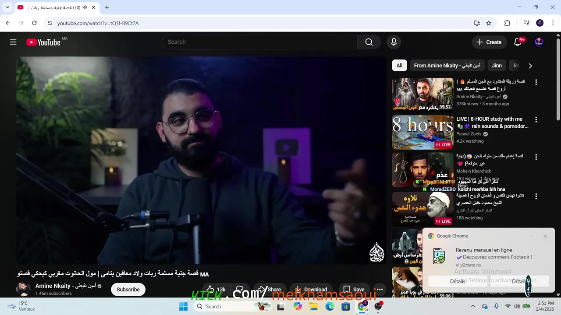Open Chrome extensions puzzle icon
The height and width of the screenshot is (315, 561).
[x=507, y=23]
